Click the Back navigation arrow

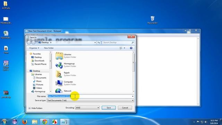click(x=29, y=42)
